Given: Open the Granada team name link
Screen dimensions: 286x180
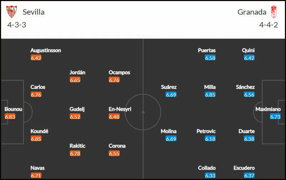Looking at the screenshot, I should point(252,12).
